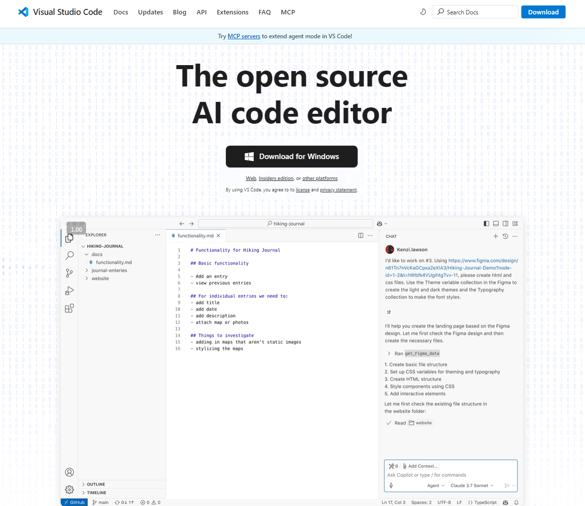This screenshot has width=585, height=506.
Task: Click the main branch status item
Action: pyautogui.click(x=100, y=502)
